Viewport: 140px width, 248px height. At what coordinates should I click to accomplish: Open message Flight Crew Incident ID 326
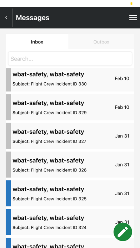point(70,165)
